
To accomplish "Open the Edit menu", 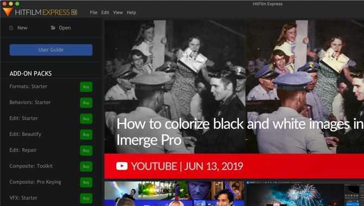I will coord(105,13).
